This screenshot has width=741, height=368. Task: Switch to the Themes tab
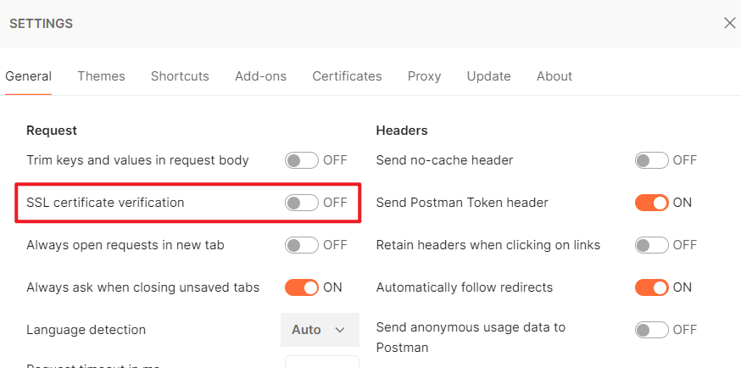101,76
